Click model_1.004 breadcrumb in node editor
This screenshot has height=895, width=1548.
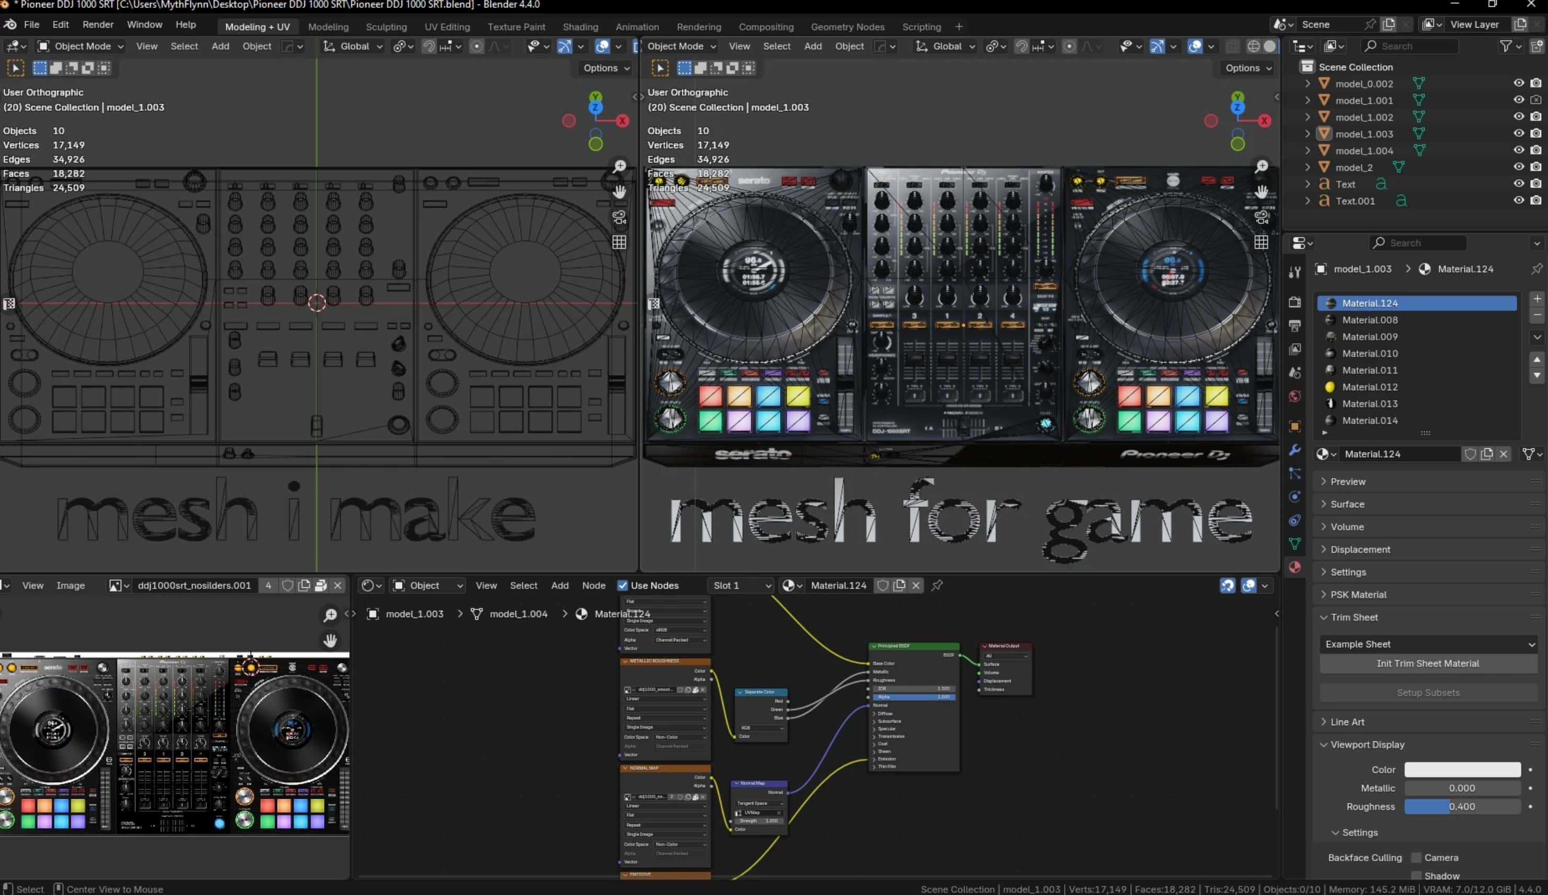pyautogui.click(x=518, y=614)
